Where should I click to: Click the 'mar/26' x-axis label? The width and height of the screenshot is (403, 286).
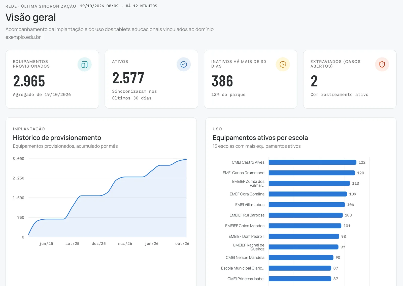pyautogui.click(x=125, y=244)
